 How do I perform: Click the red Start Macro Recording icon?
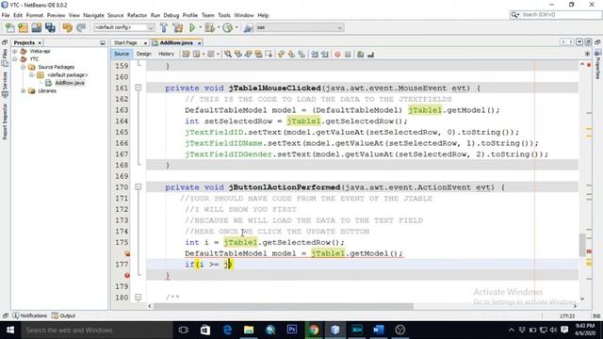pos(337,55)
